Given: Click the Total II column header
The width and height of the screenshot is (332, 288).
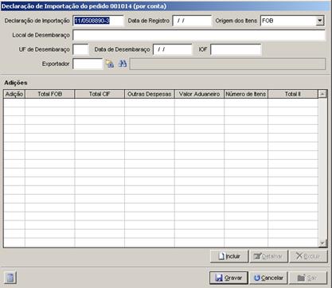Looking at the screenshot, I should [293, 94].
